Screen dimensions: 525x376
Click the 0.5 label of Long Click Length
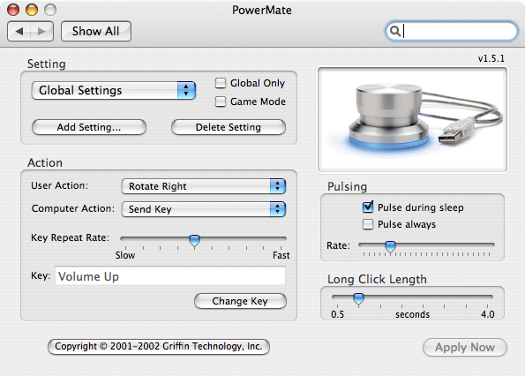click(x=337, y=314)
